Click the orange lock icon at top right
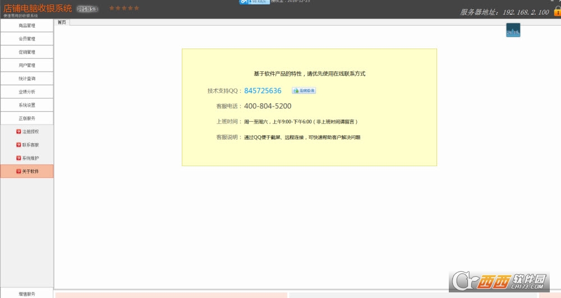This screenshot has width=561, height=298. (x=558, y=11)
